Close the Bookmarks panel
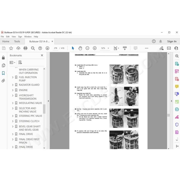The width and height of the screenshot is (180, 180). tap(42, 55)
